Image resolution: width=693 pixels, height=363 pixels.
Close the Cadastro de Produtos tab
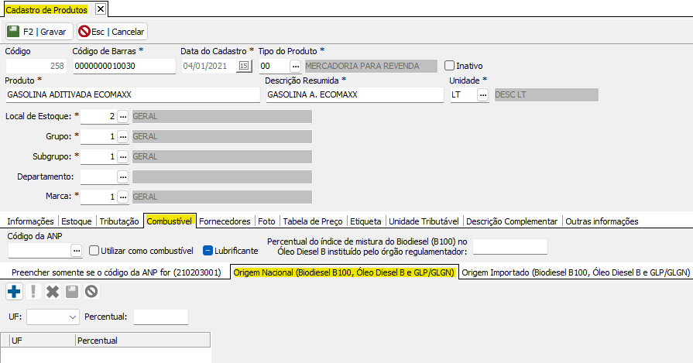click(x=99, y=10)
